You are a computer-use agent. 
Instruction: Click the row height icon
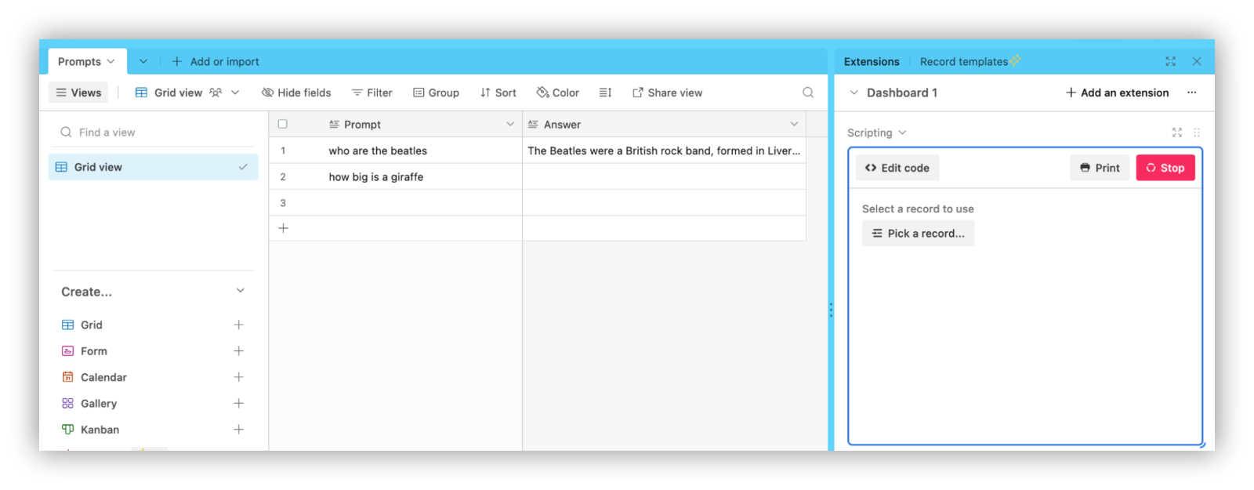click(x=605, y=93)
